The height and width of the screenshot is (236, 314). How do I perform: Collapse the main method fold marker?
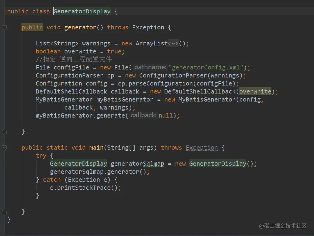pos(4,148)
